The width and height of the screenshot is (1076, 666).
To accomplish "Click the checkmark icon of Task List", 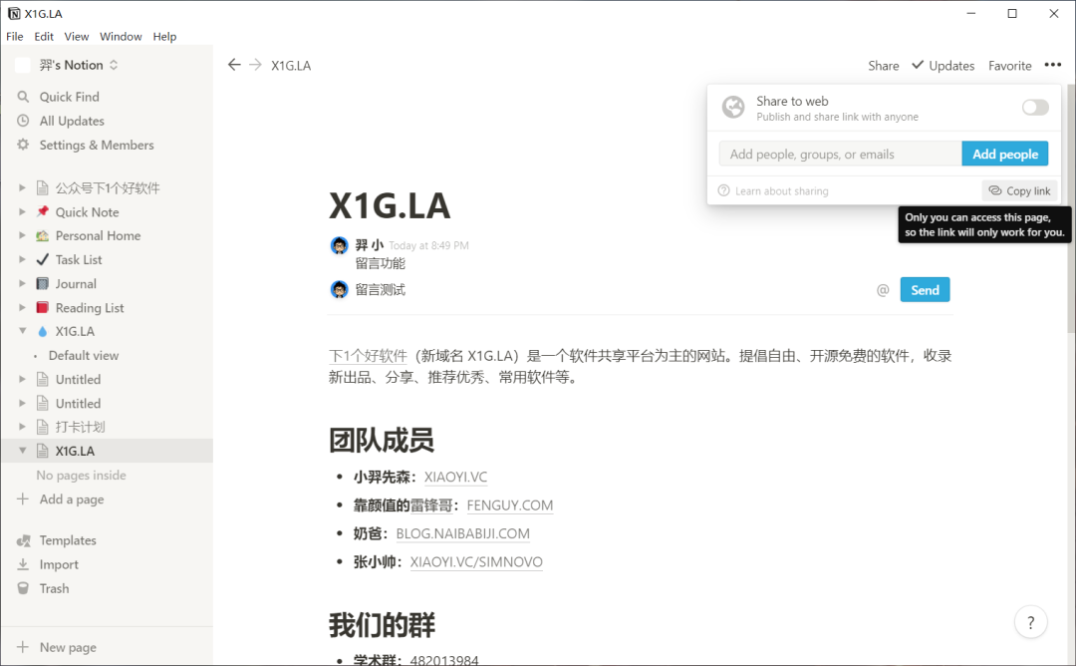I will point(43,259).
